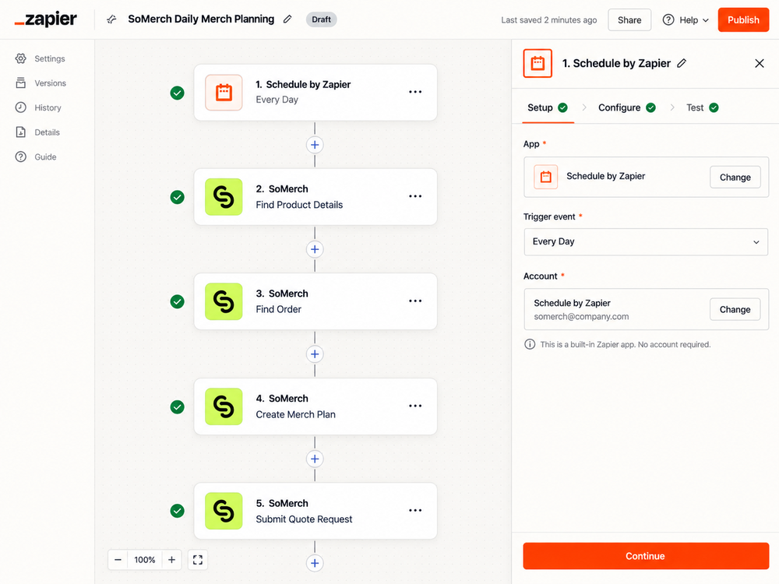
Task: Fit the workflow to screen
Action: [198, 560]
